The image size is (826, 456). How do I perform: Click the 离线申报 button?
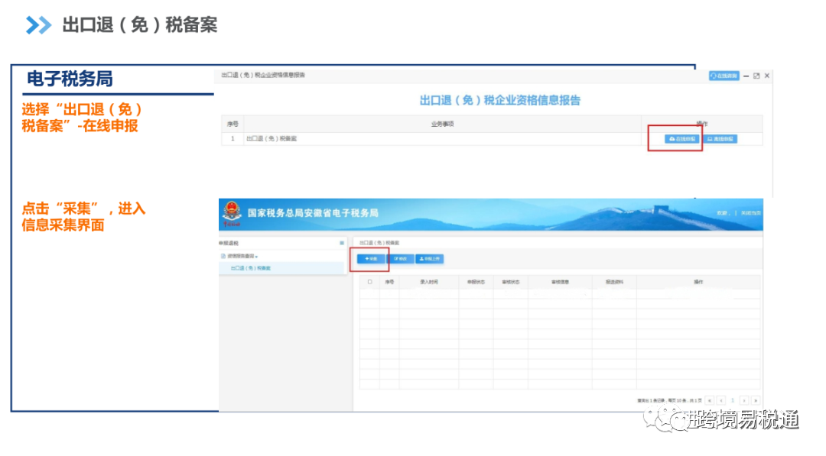tap(719, 138)
